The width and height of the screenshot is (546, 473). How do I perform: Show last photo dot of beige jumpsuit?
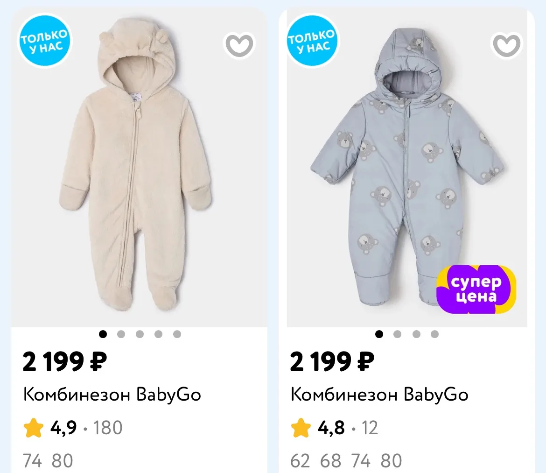[177, 334]
